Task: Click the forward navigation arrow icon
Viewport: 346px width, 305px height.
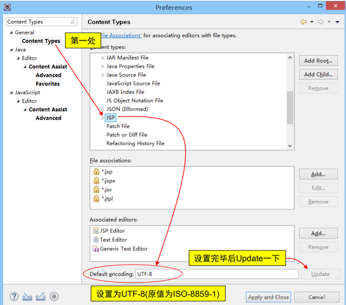Action: (320, 22)
